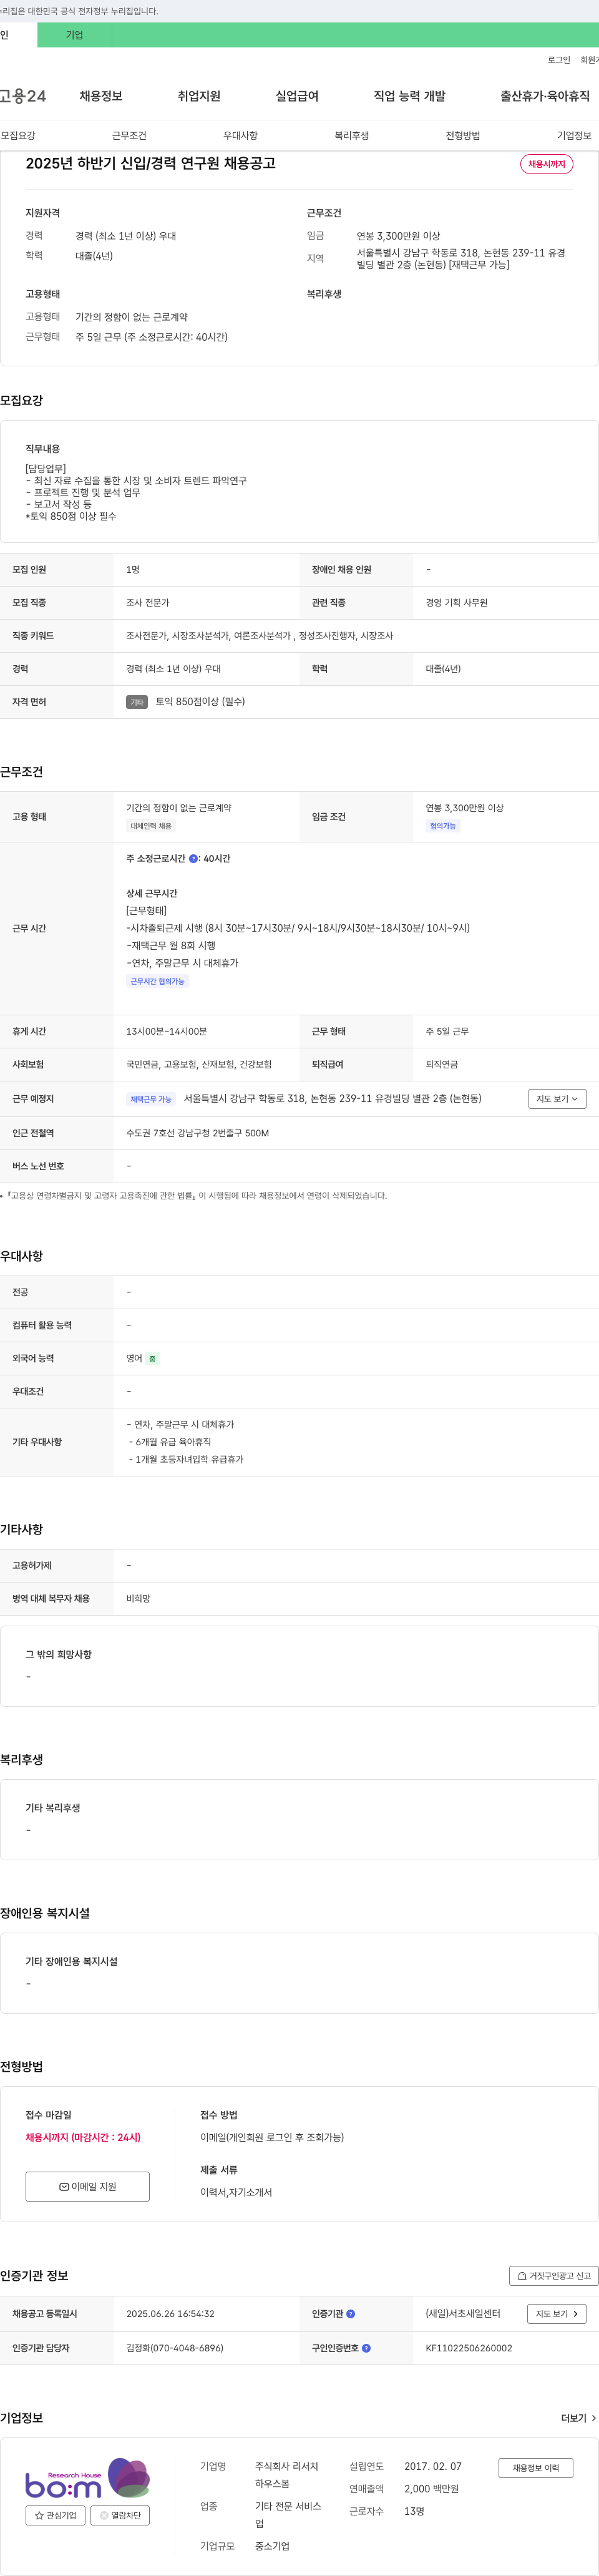The width and height of the screenshot is (599, 2576).
Task: Jump to the 근무조건 section tab
Action: (129, 136)
